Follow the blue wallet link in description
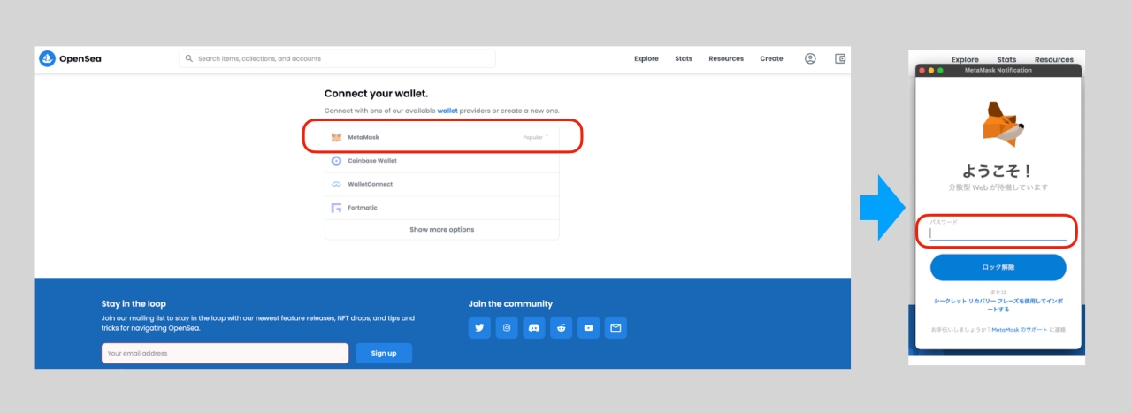The height and width of the screenshot is (413, 1132). click(x=447, y=111)
